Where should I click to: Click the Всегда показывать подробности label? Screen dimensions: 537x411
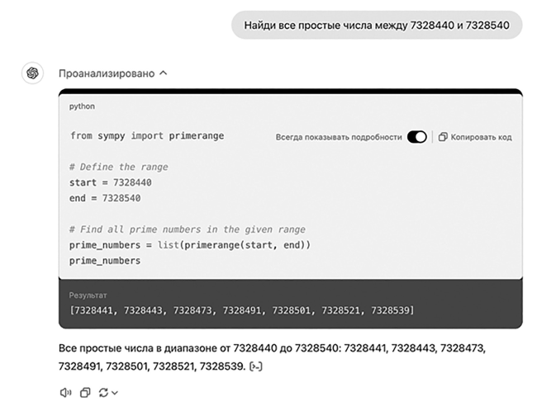coord(339,137)
